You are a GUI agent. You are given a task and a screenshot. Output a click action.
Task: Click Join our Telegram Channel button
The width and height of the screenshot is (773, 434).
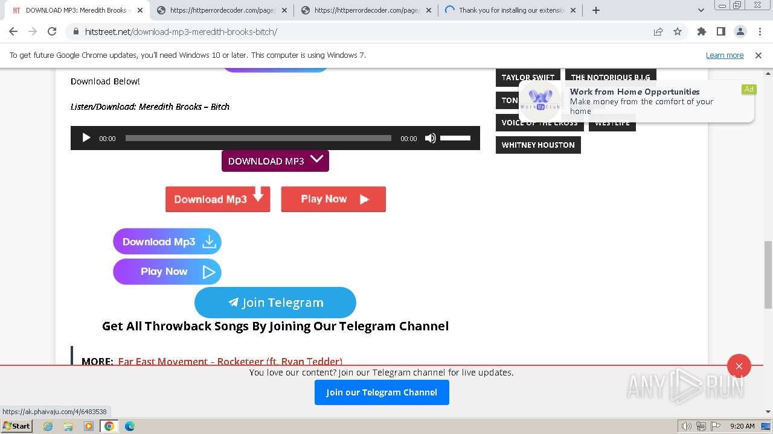pyautogui.click(x=382, y=392)
